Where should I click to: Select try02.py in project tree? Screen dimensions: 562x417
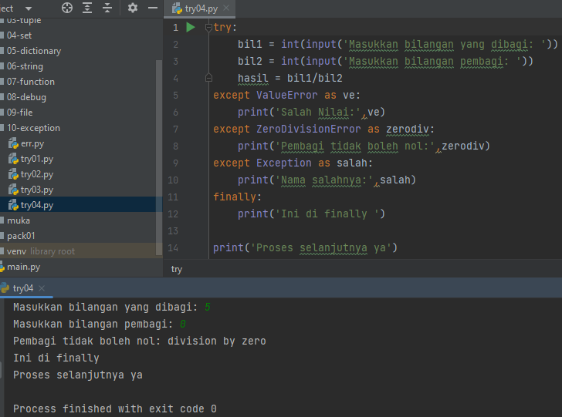(x=37, y=174)
